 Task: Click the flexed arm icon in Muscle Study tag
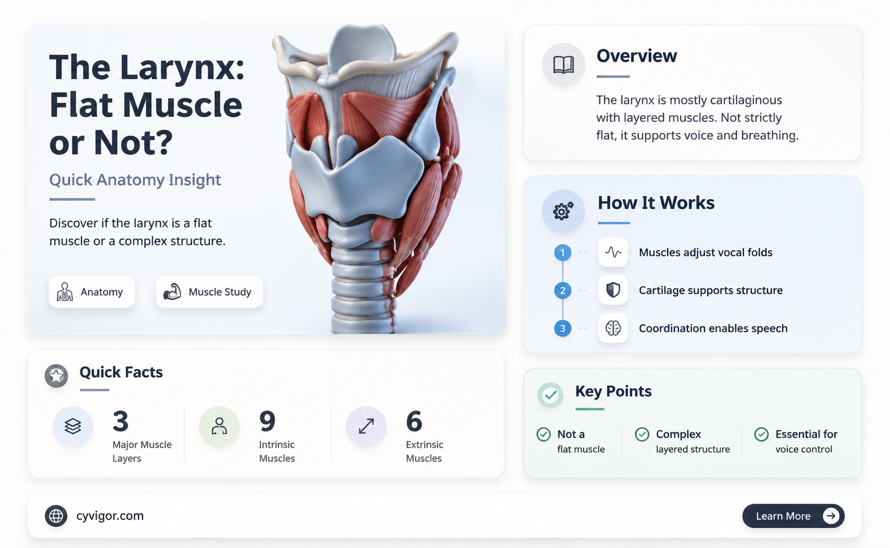click(x=173, y=292)
